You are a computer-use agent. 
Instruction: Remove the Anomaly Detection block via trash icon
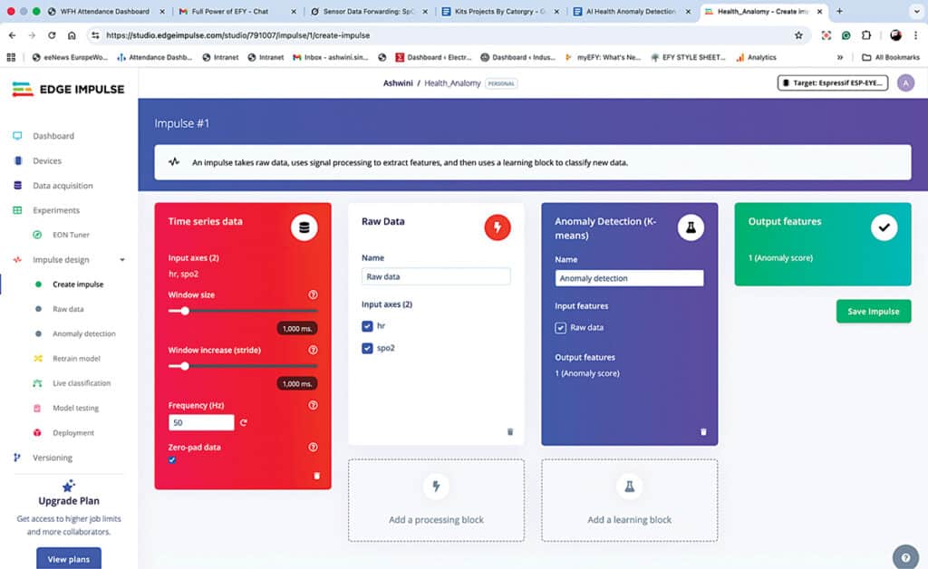[703, 431]
